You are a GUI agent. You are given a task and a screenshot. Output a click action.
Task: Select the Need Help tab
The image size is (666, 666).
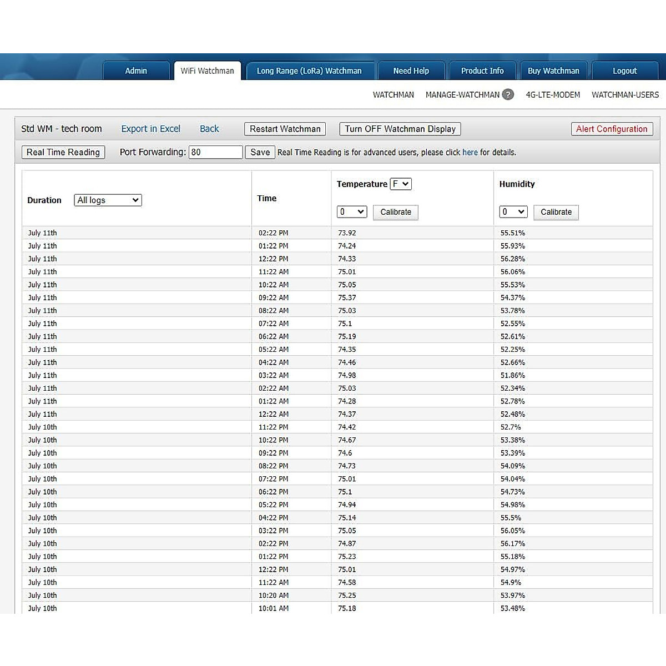click(x=411, y=71)
